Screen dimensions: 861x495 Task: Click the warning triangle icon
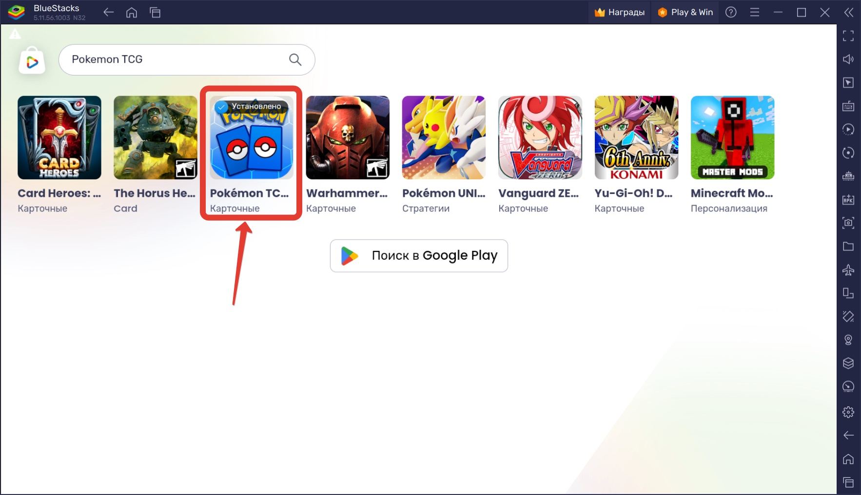click(x=15, y=34)
